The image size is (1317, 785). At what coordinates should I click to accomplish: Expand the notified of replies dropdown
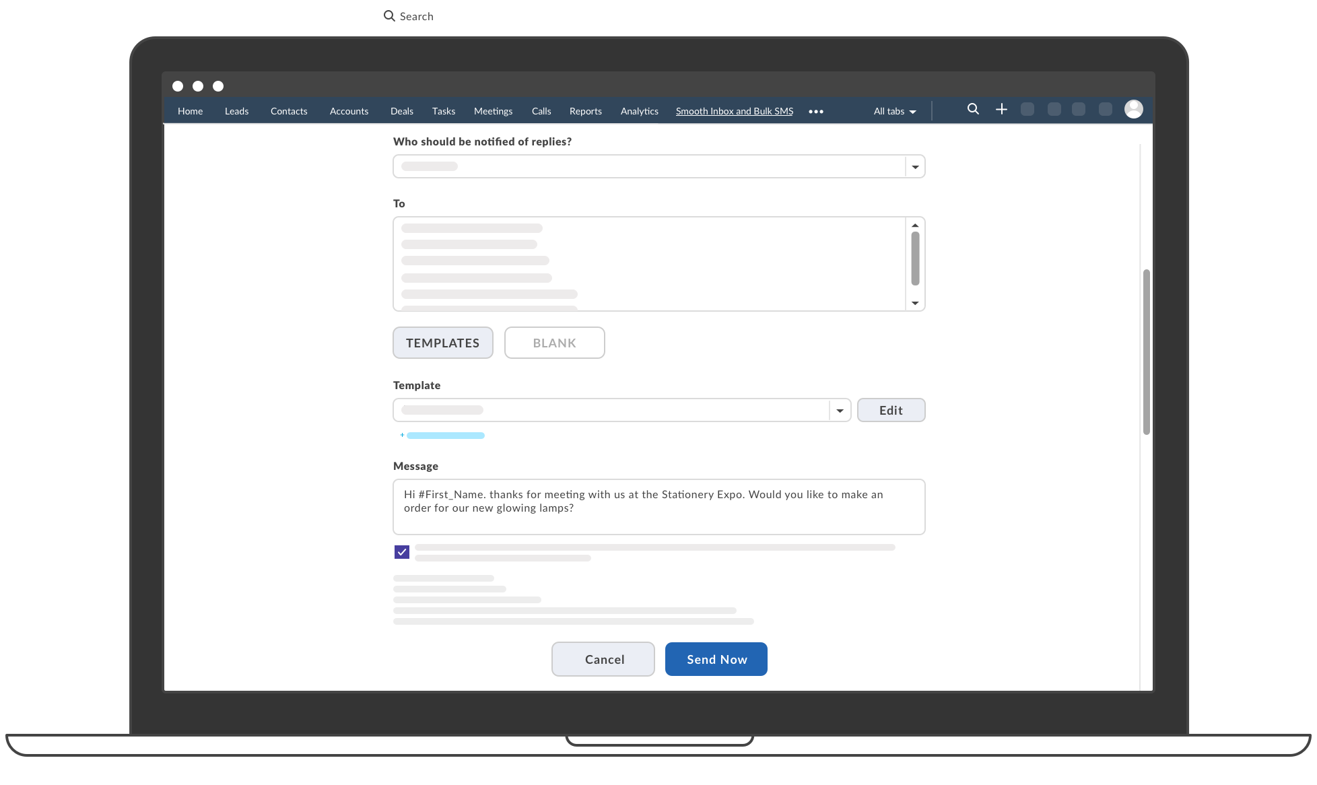click(x=915, y=166)
